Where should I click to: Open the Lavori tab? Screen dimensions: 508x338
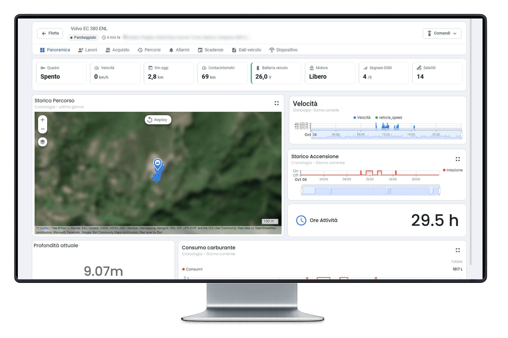[88, 50]
